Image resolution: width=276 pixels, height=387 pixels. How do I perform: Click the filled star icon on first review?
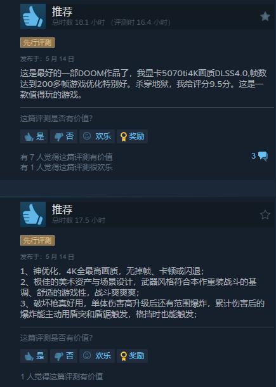[265, 16]
